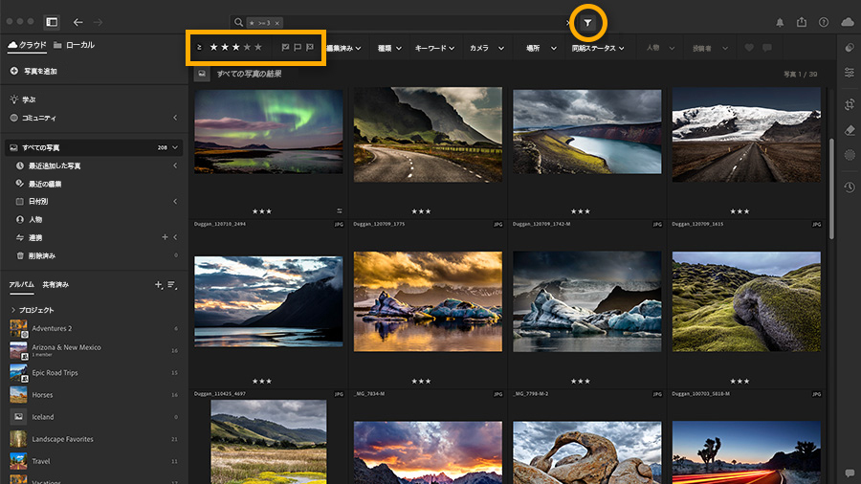Switch to ローカル tab
Image resolution: width=861 pixels, height=484 pixels.
74,45
